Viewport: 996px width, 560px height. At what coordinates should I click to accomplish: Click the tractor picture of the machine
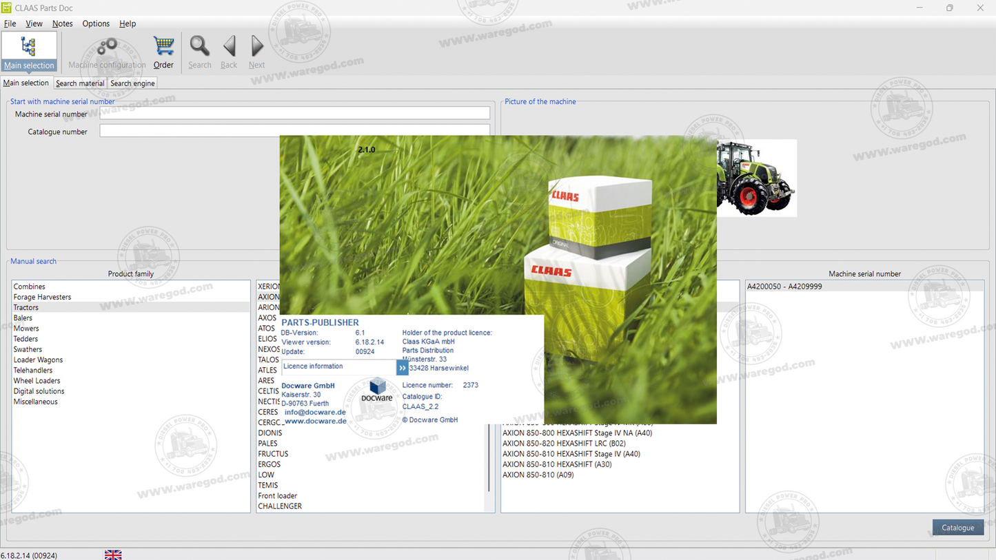tap(756, 177)
